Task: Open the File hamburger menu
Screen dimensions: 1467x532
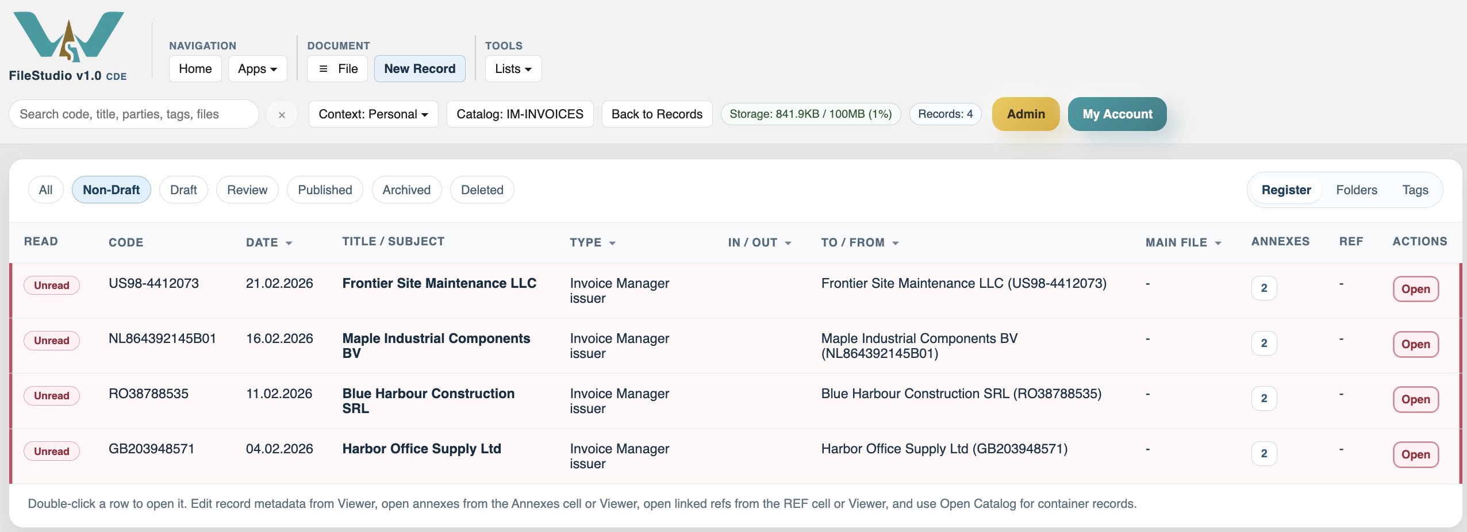Action: [337, 69]
